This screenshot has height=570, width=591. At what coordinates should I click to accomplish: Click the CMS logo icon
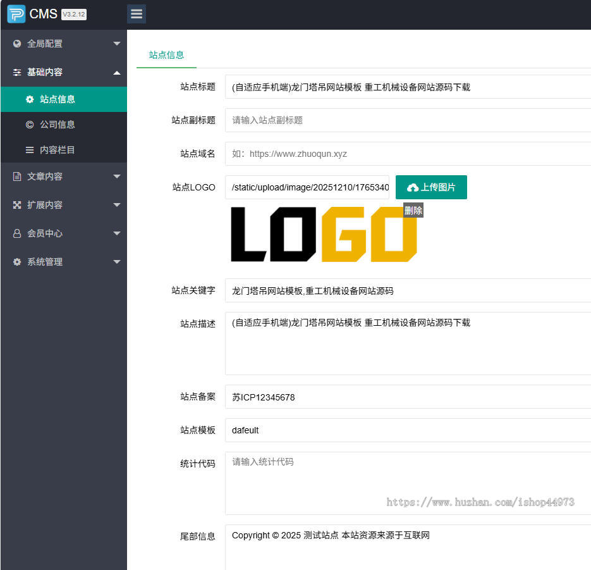tap(16, 14)
